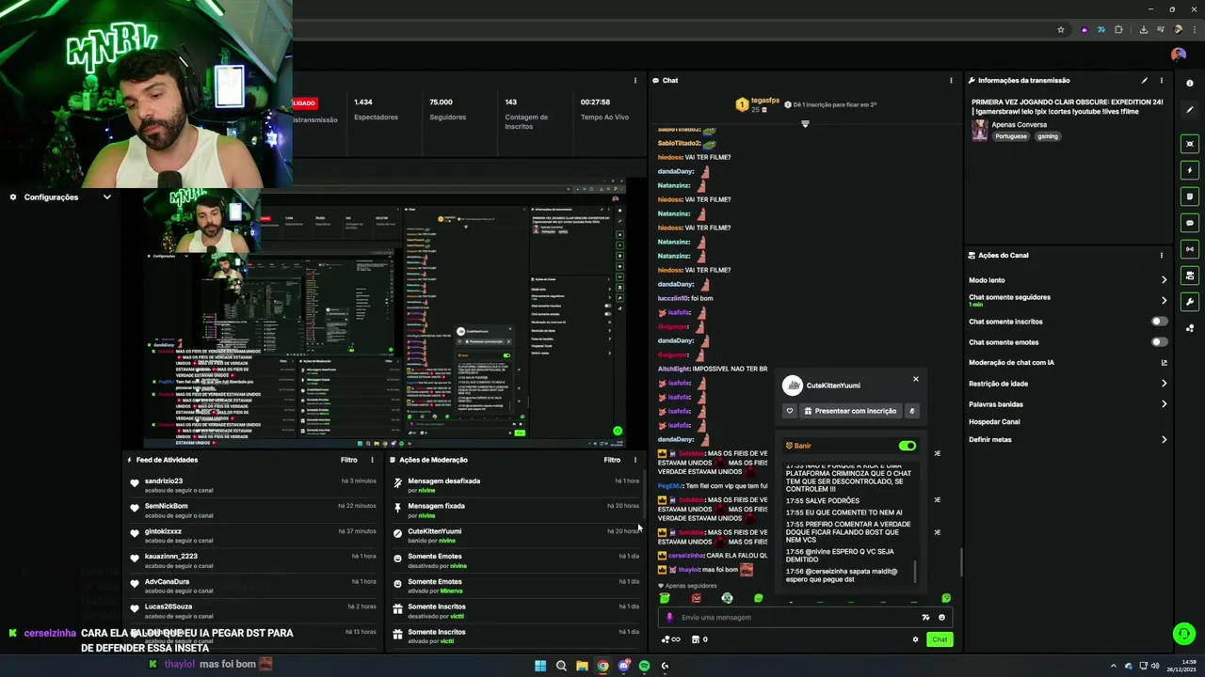Click the 75.000 Seguidores stat
1205x677 pixels.
tap(447, 109)
